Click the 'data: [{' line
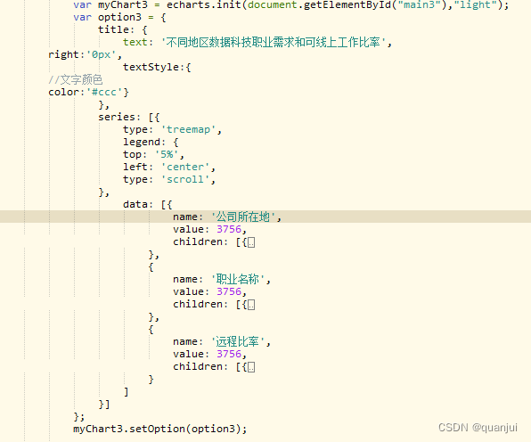This screenshot has width=531, height=442. (148, 205)
